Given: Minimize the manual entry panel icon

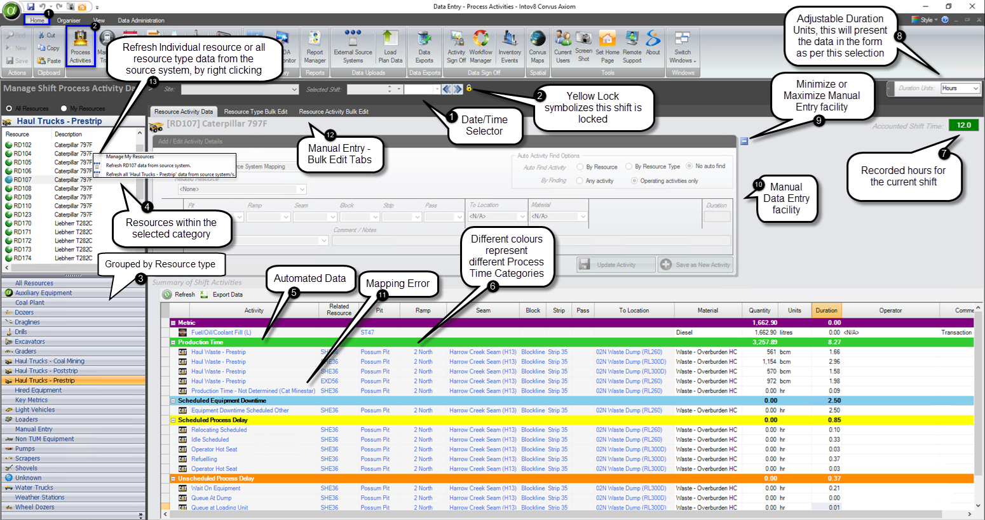Looking at the screenshot, I should [744, 141].
